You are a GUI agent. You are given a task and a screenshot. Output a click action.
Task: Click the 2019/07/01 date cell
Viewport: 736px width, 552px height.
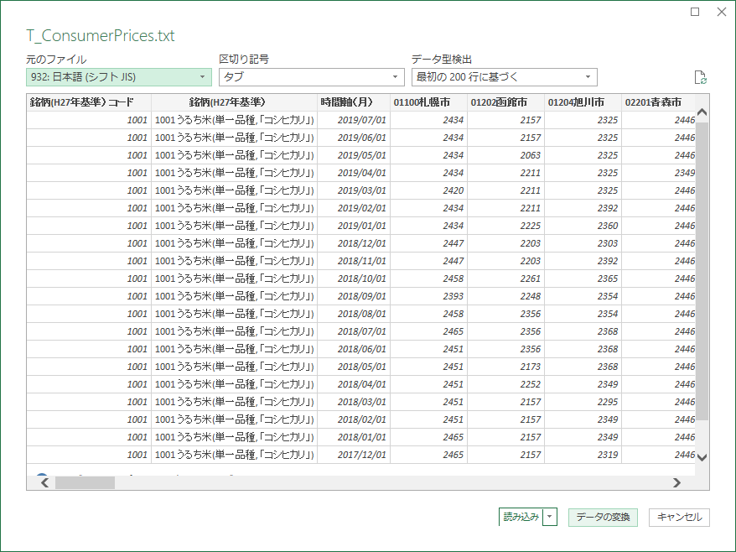[361, 120]
